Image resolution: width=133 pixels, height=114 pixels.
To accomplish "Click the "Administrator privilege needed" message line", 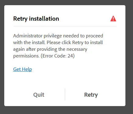I will [x=58, y=36].
